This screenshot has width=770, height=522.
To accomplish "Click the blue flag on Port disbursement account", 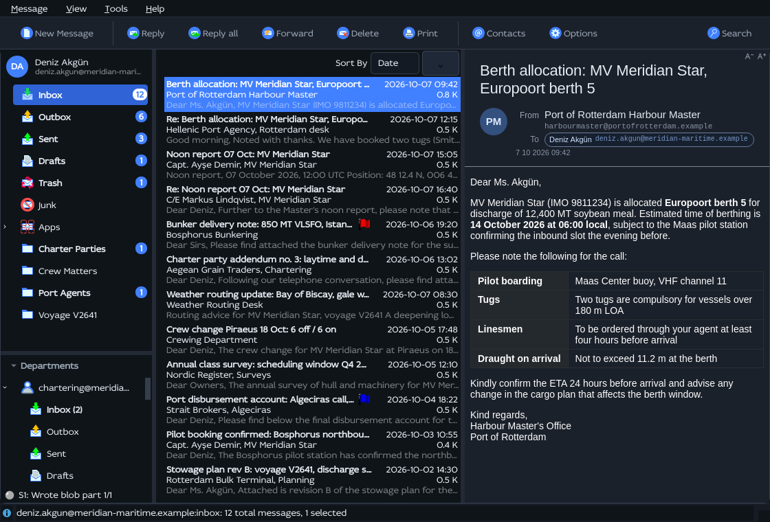I will click(x=364, y=399).
